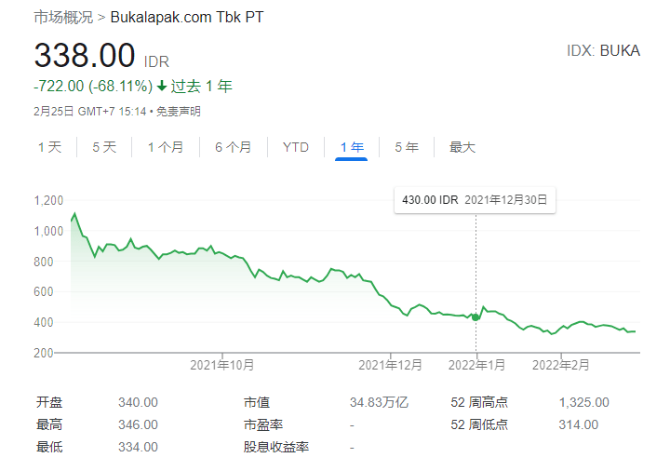Select the 1 年 range tab

coord(352,147)
